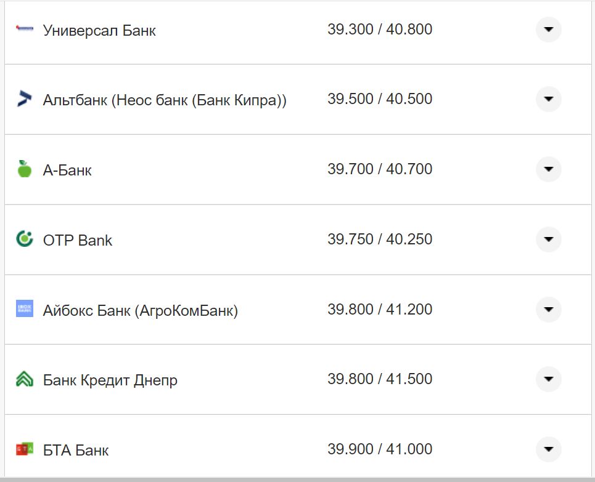Click the green apple А-Банк logo

tap(24, 169)
